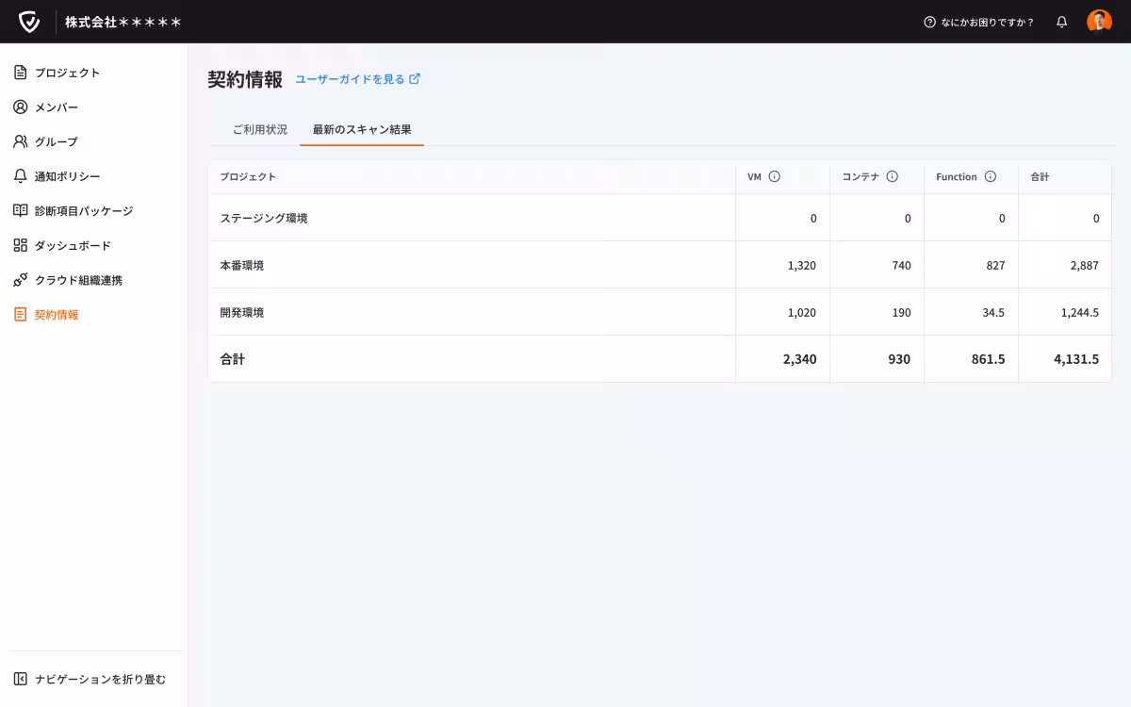Open the ユーザーガイドを見る link
Image resolution: width=1131 pixels, height=707 pixels.
pyautogui.click(x=349, y=79)
